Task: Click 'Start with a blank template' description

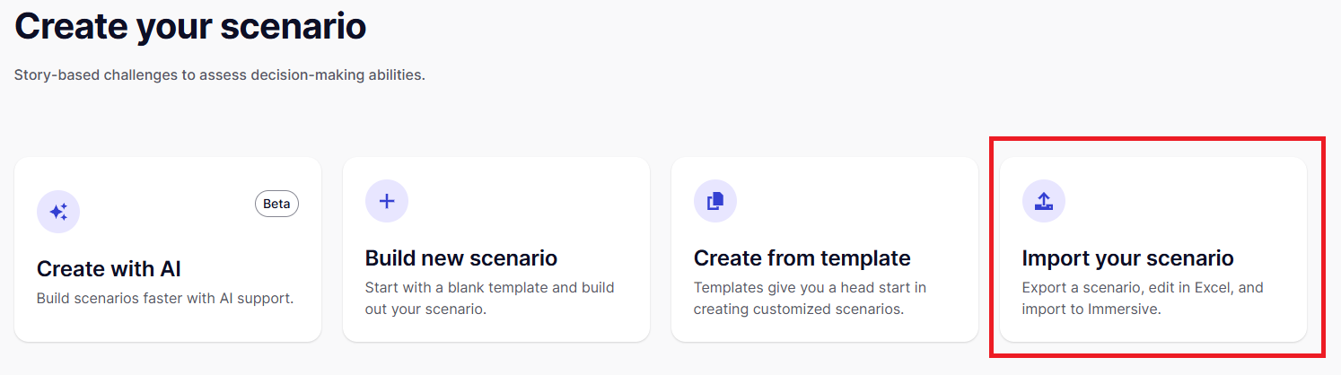Action: [489, 288]
